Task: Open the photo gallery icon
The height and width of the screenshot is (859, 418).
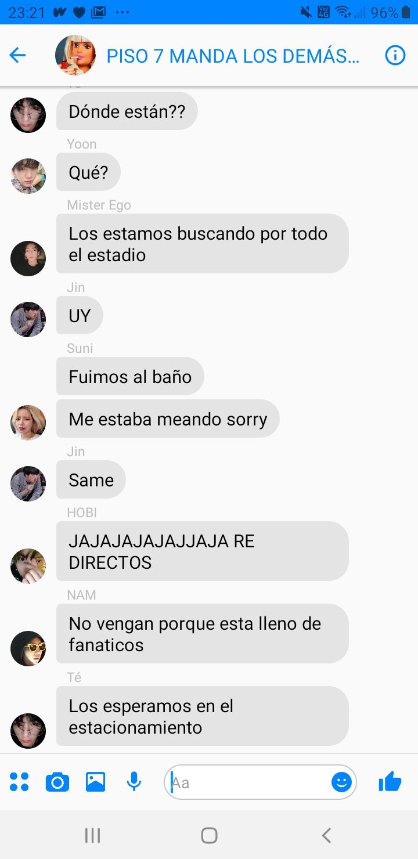Action: (x=96, y=782)
